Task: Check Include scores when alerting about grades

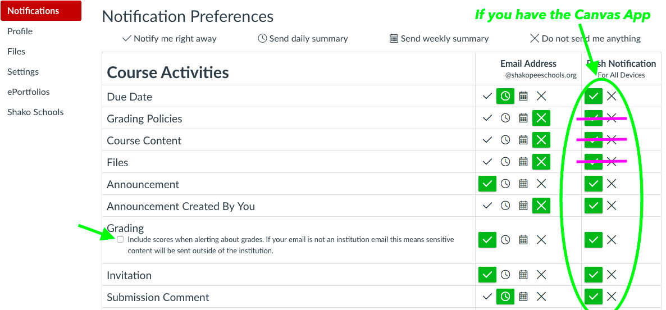Action: (x=120, y=239)
